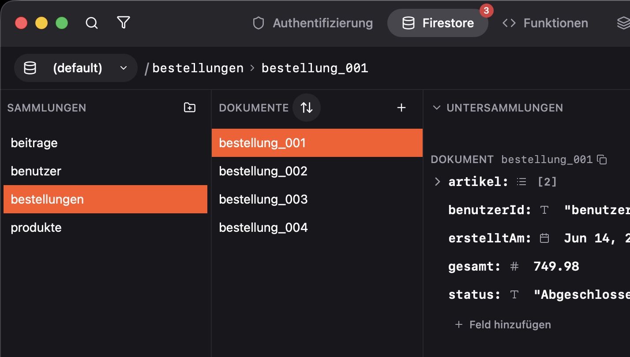Switch to Authentifizierung tab
This screenshot has height=357, width=630.
click(x=313, y=23)
